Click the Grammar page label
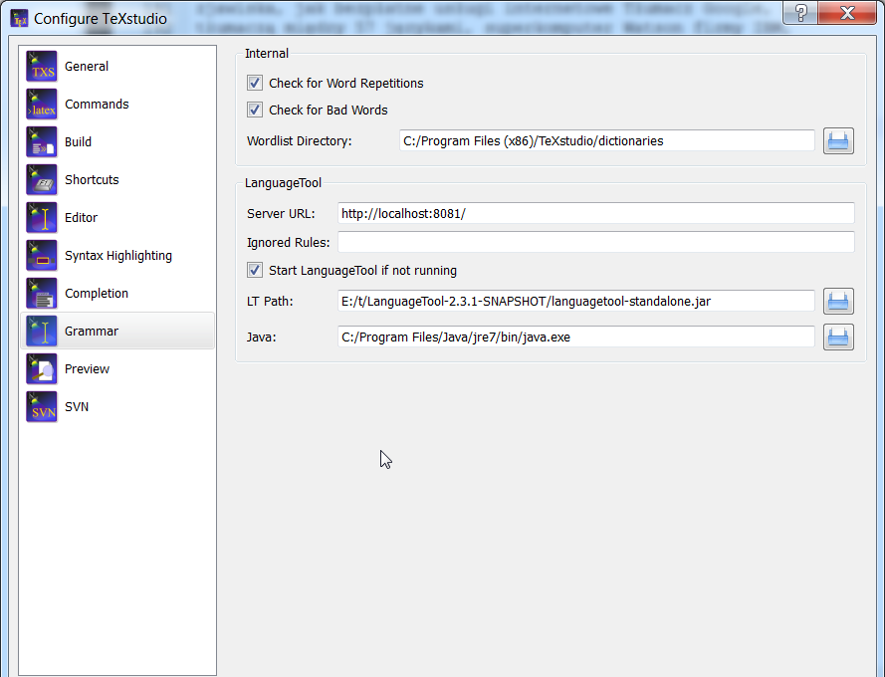This screenshot has height=677, width=885. 92,331
